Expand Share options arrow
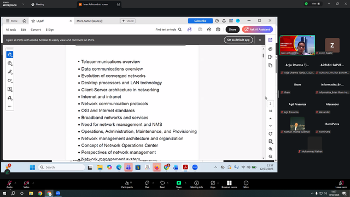Image resolution: width=350 pixels, height=197 pixels. (x=185, y=183)
